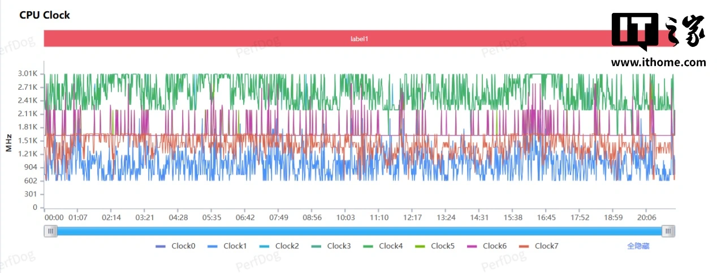The image size is (717, 273).
Task: Click the magenta Clock6 legend marker
Action: [x=473, y=246]
